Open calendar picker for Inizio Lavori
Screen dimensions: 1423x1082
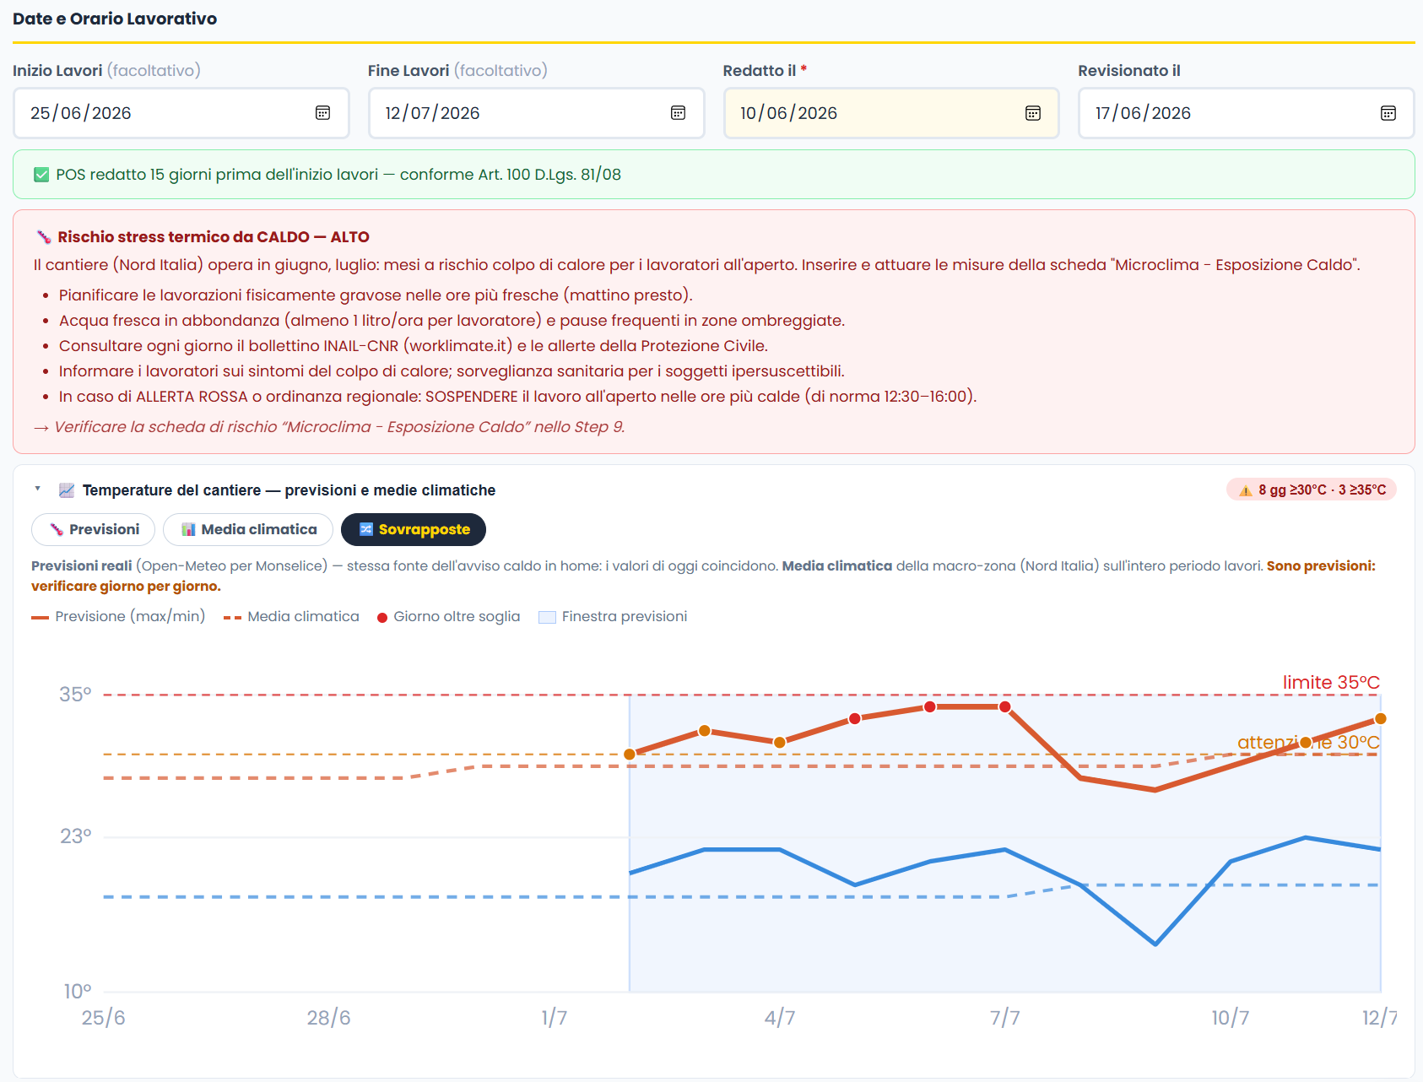(322, 113)
